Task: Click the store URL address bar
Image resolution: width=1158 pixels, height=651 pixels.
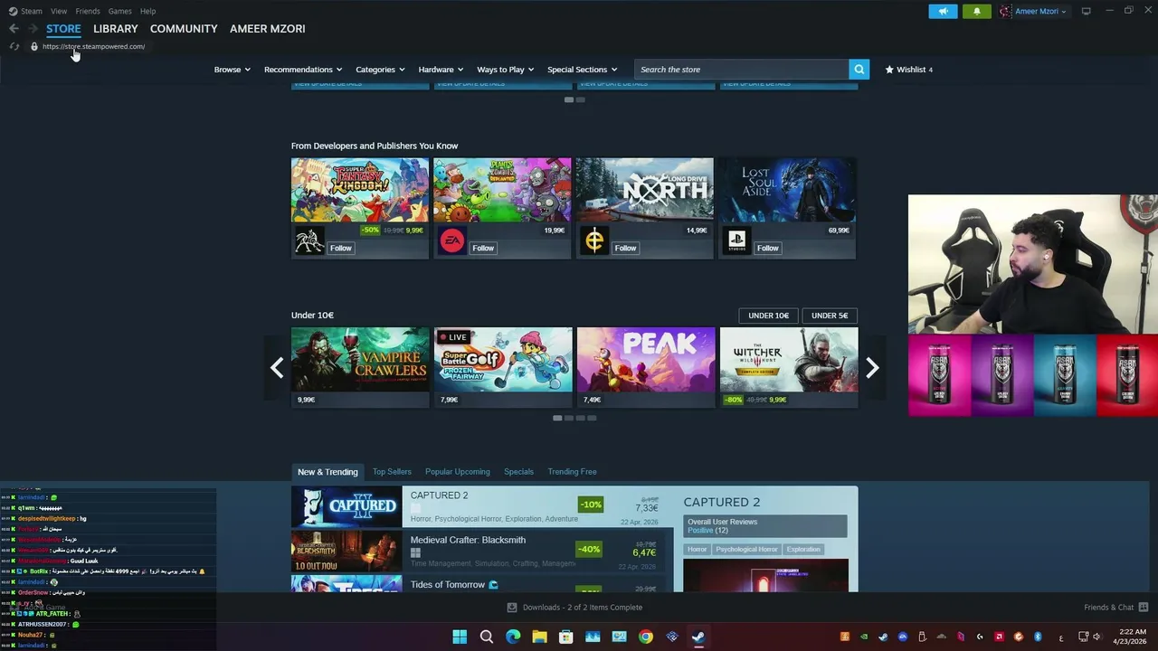Action: click(x=93, y=46)
